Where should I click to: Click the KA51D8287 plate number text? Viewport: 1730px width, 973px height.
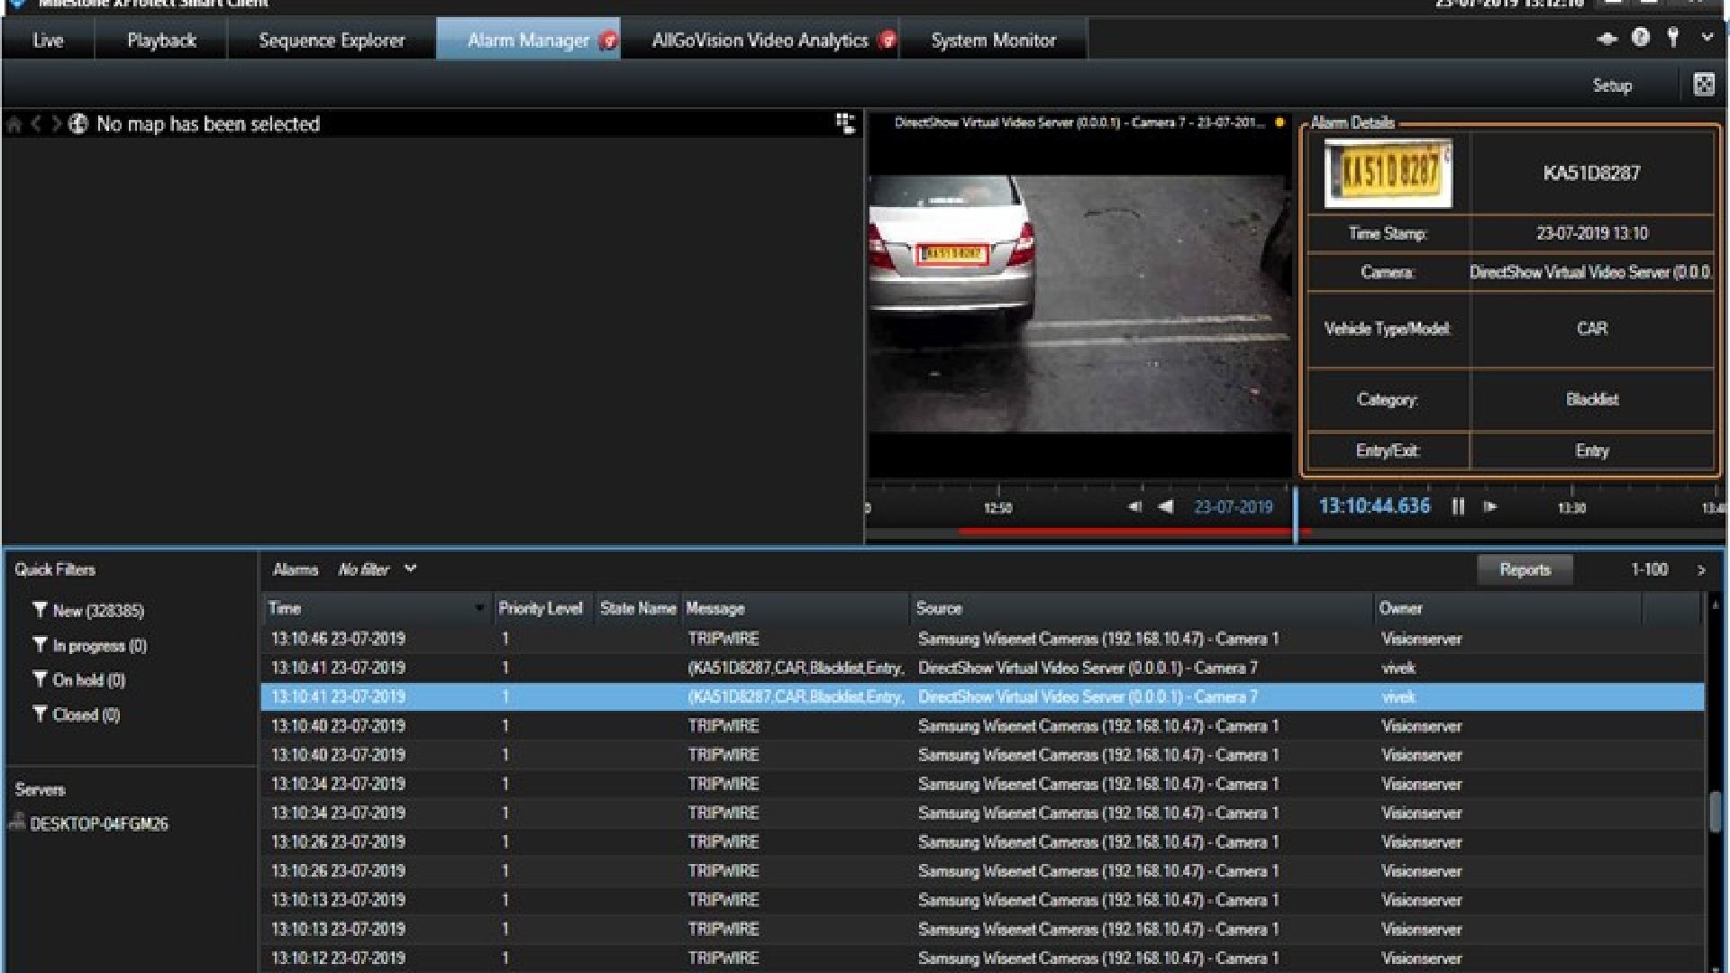point(1591,173)
